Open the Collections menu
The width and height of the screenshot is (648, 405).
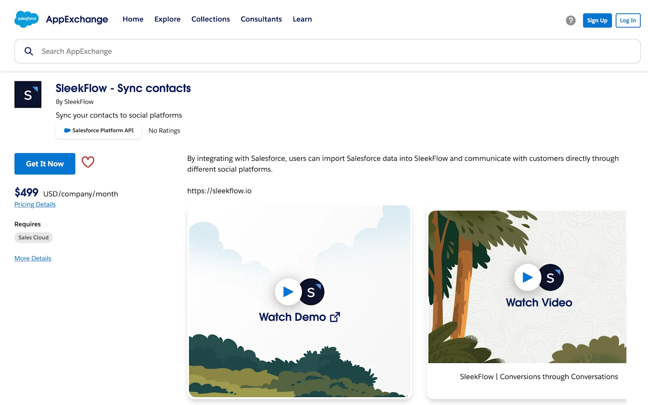tap(211, 19)
